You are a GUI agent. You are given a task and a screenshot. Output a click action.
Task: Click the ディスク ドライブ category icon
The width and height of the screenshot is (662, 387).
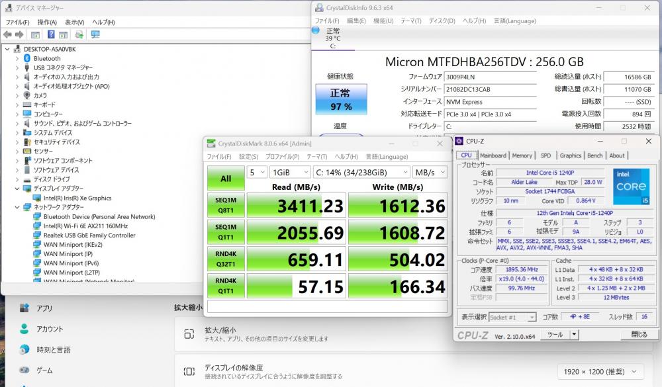coord(27,179)
